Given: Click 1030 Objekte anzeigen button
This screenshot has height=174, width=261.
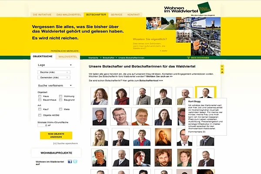Looking at the screenshot, I should click(56, 135).
